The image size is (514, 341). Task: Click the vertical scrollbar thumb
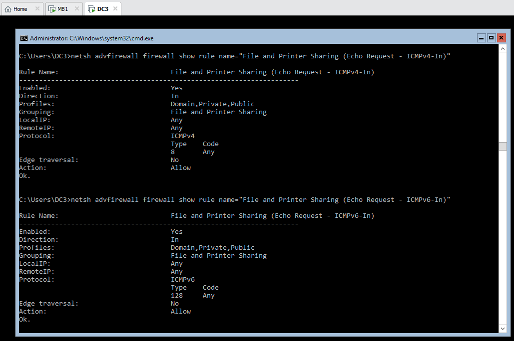tap(503, 146)
